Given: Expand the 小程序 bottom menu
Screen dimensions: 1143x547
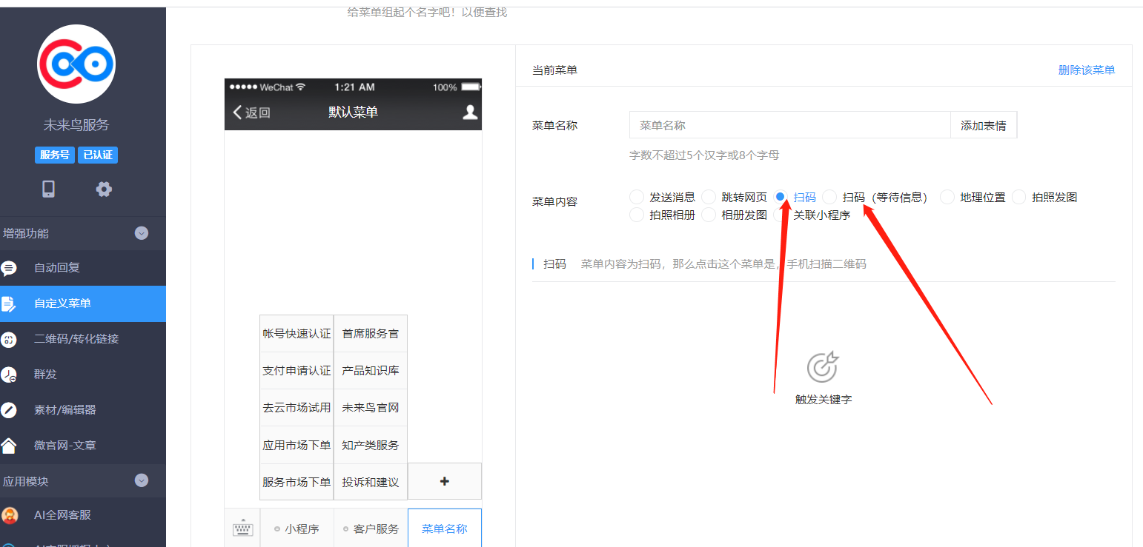Looking at the screenshot, I should (x=296, y=528).
